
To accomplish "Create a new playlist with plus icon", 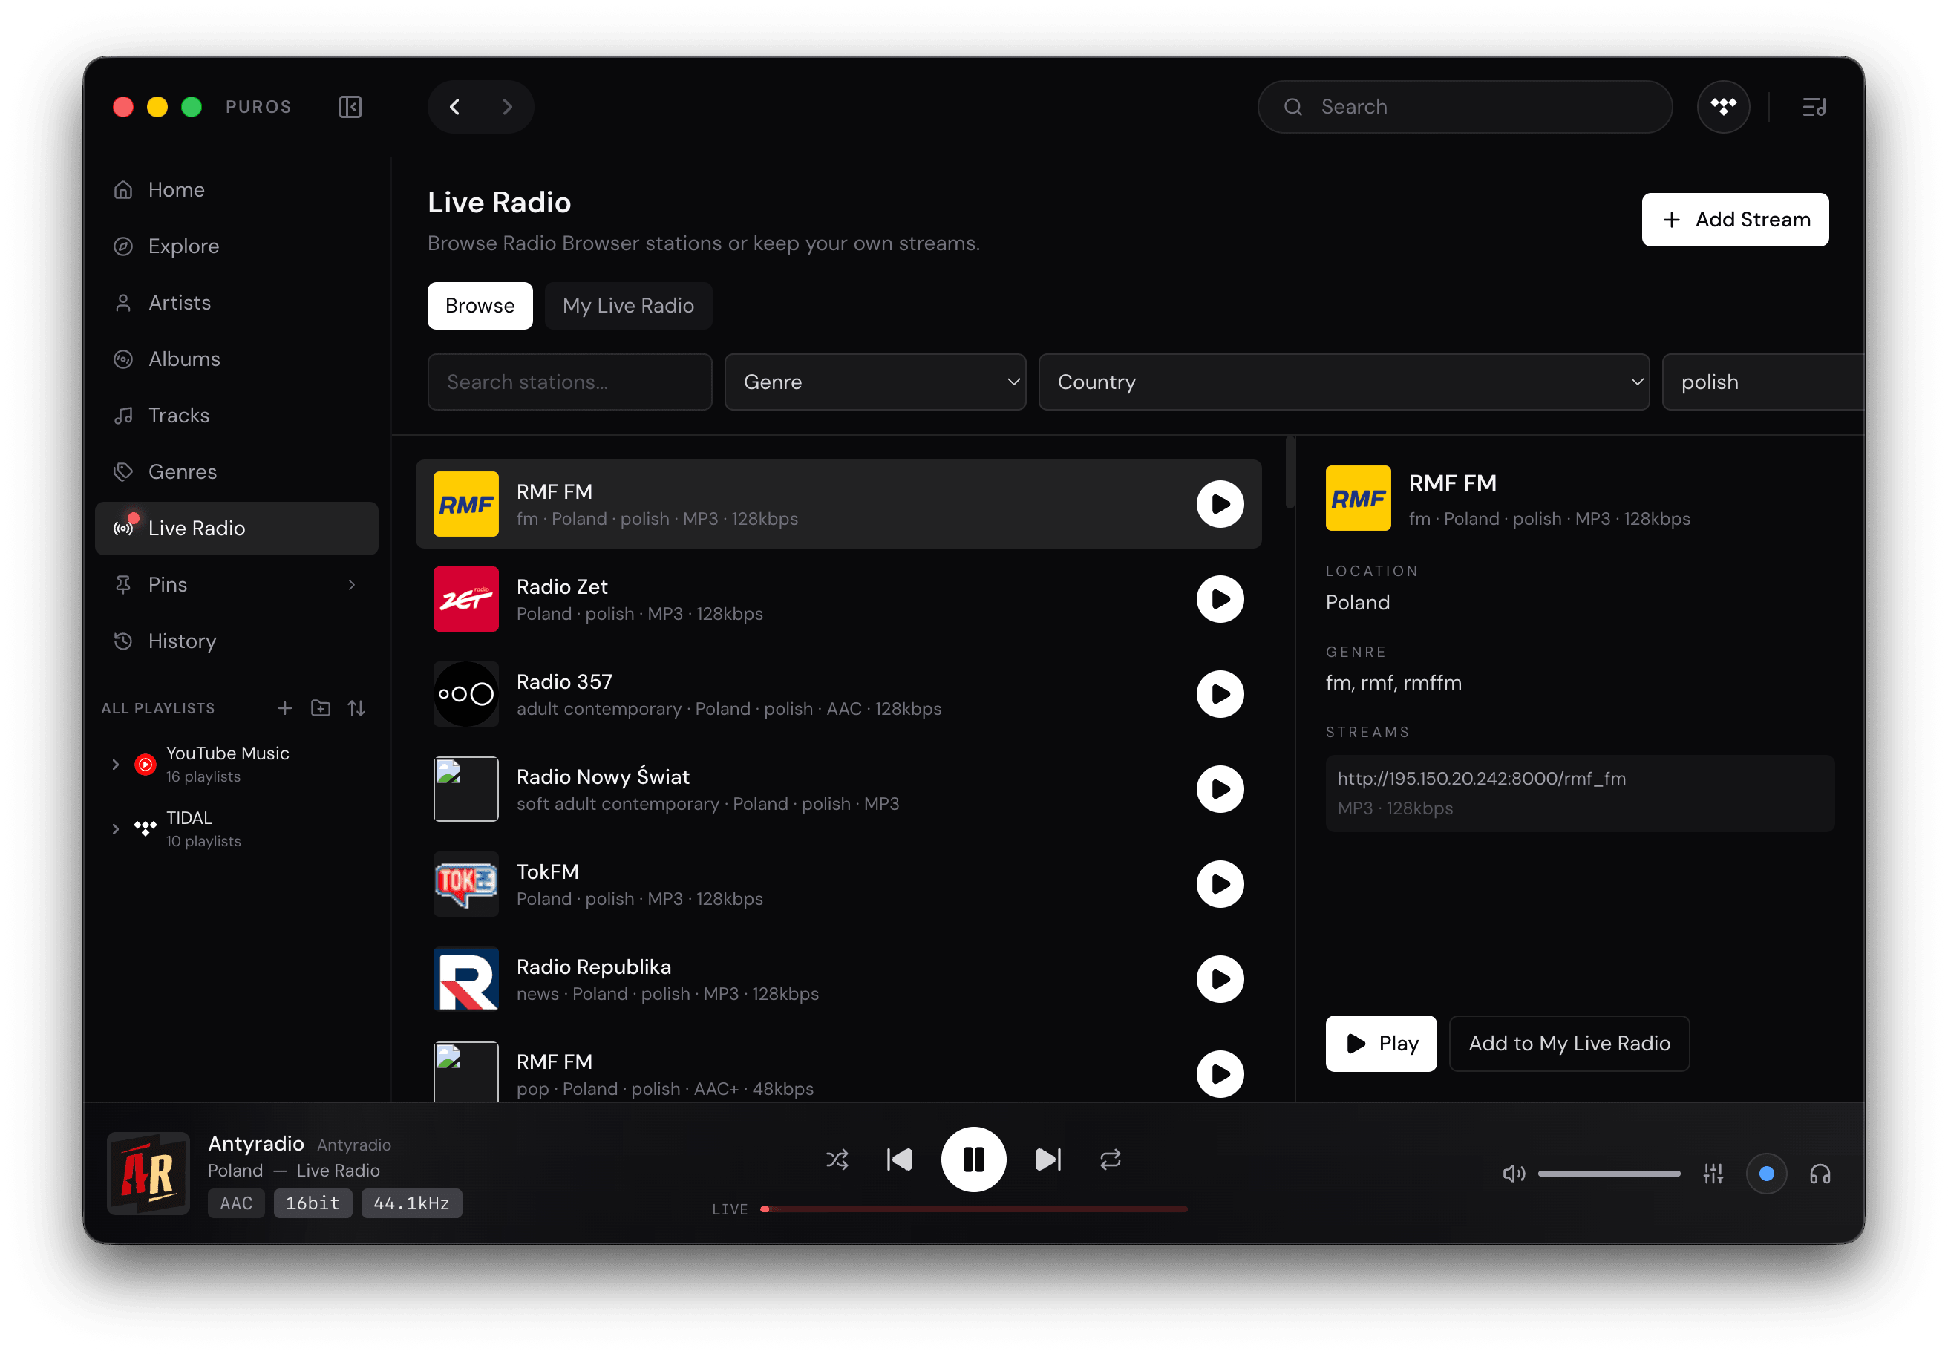I will click(285, 707).
